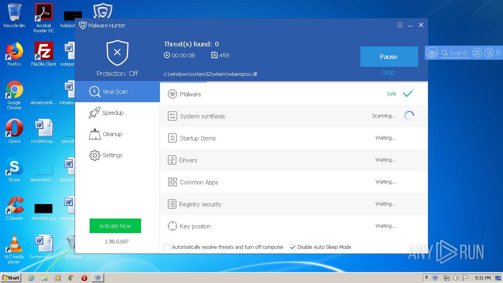Image resolution: width=503 pixels, height=283 pixels.
Task: Select the FileZilla Client shortcut
Action: (44, 54)
